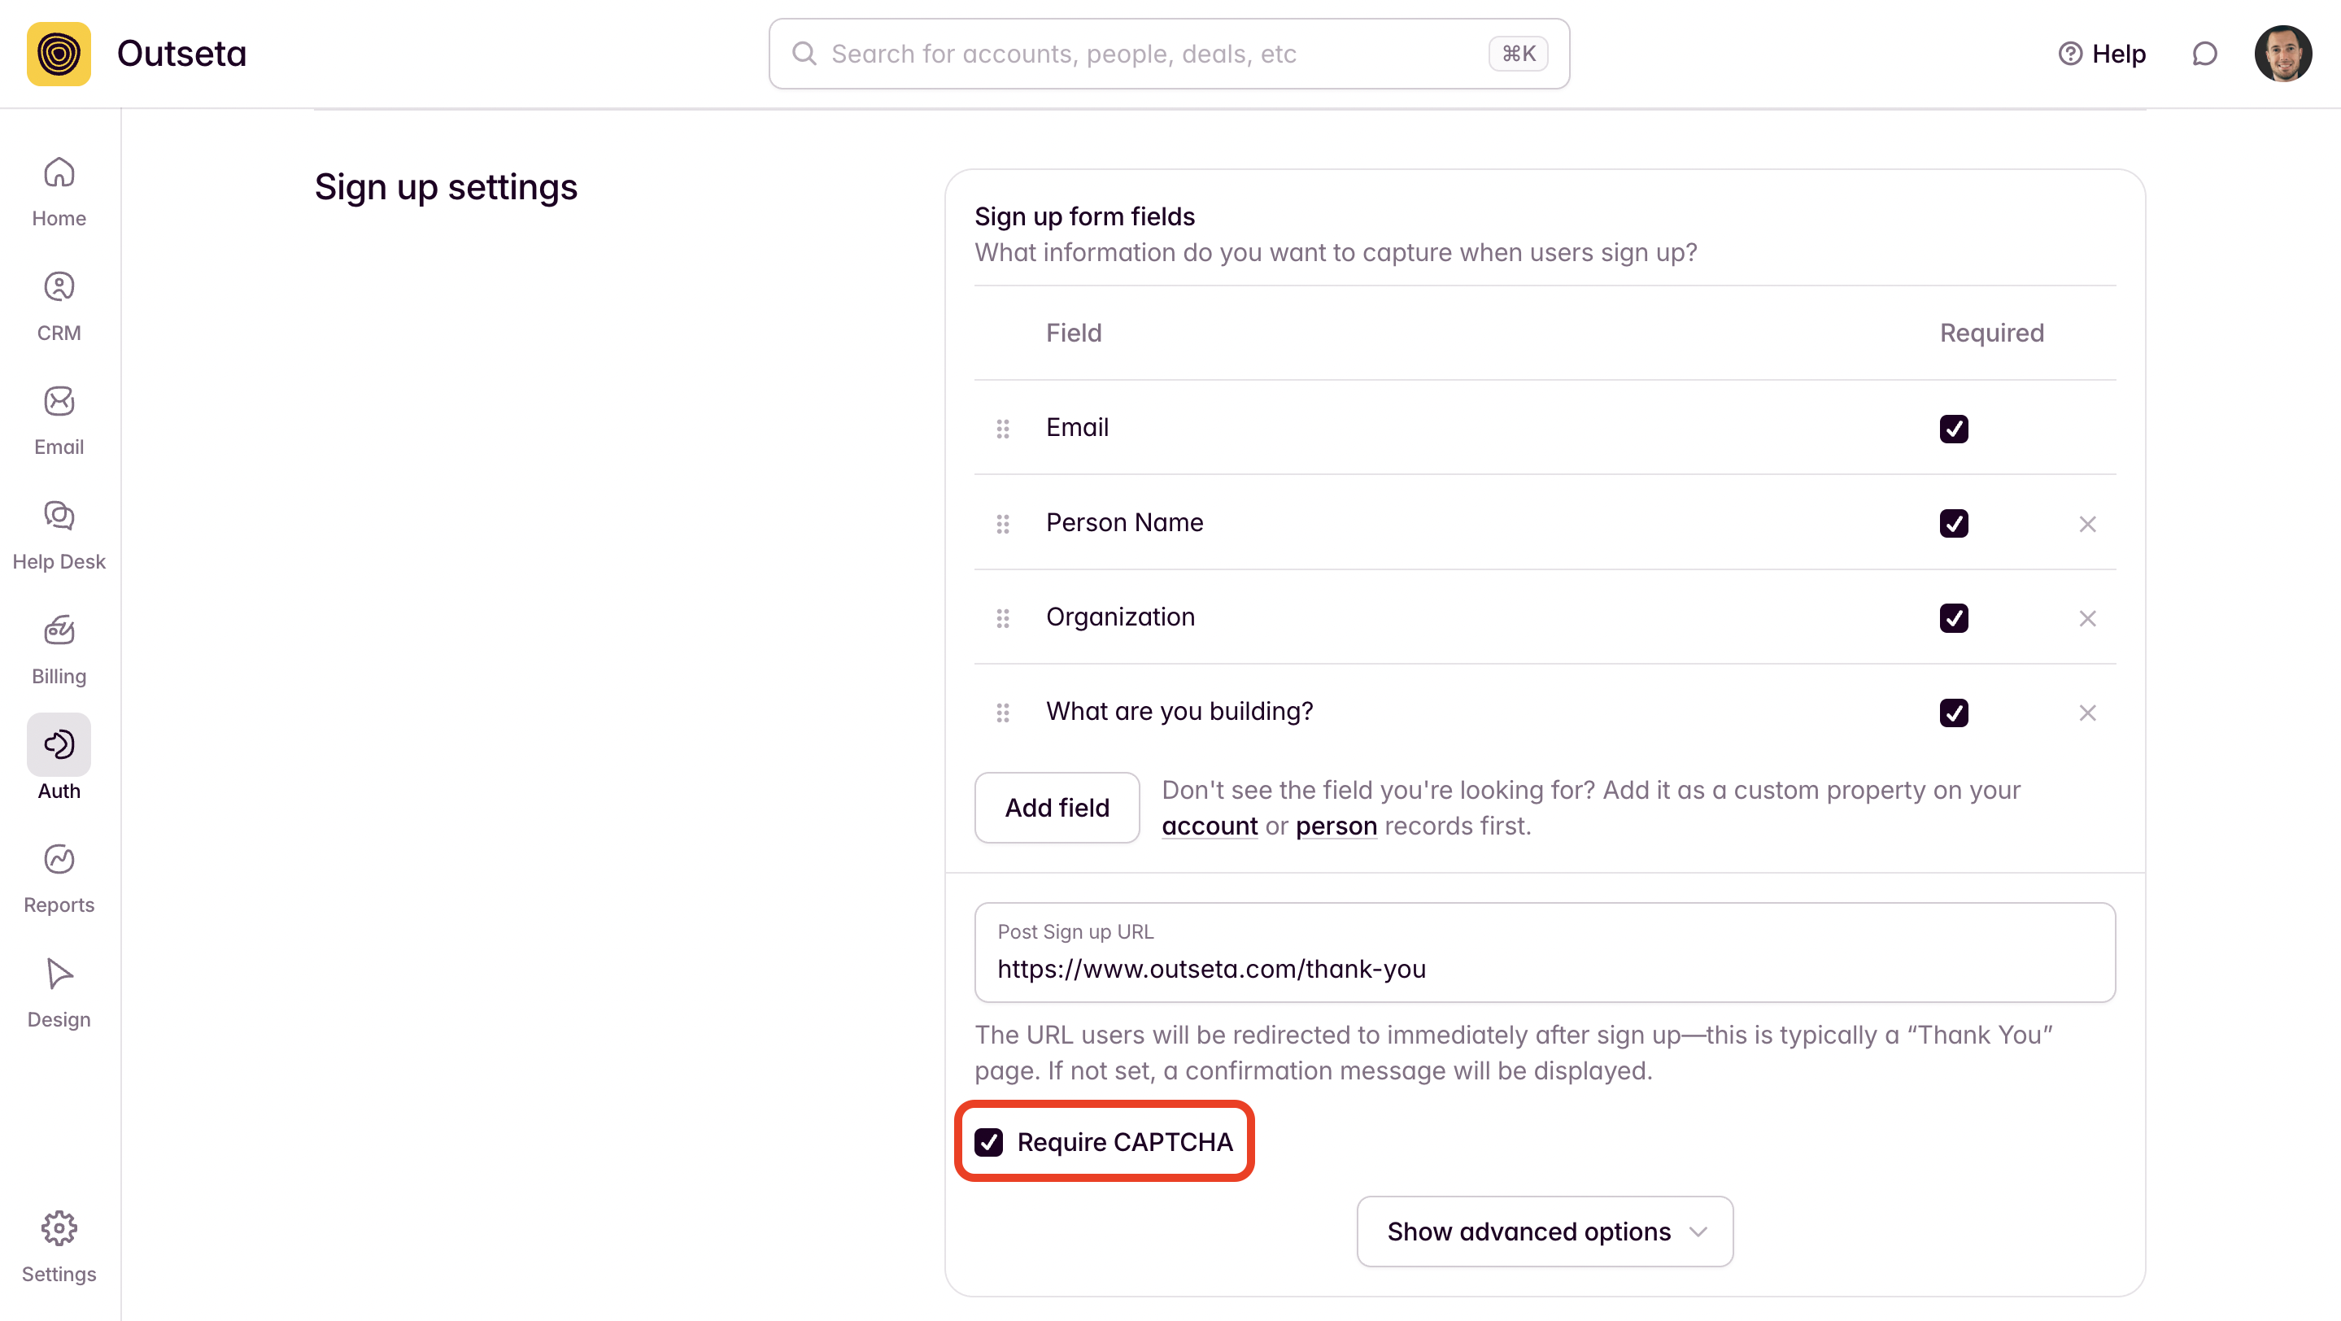The image size is (2341, 1321).
Task: Open Help Desk in sidebar
Action: tap(59, 534)
